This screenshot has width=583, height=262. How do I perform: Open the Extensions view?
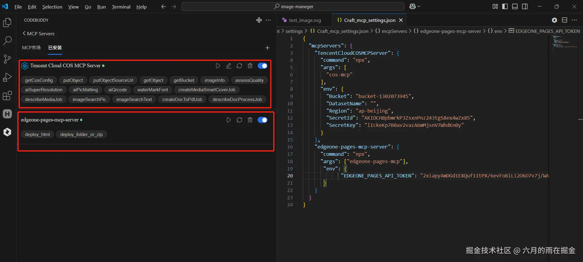[x=7, y=96]
